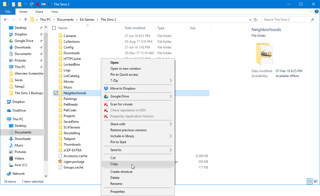Open the recent locations dropdown arrow

click(x=20, y=20)
